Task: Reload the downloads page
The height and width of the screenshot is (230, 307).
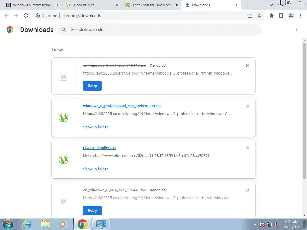Action: point(26,16)
